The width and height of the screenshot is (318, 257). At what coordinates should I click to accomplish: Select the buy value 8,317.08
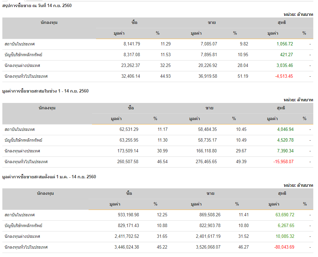pyautogui.click(x=132, y=55)
